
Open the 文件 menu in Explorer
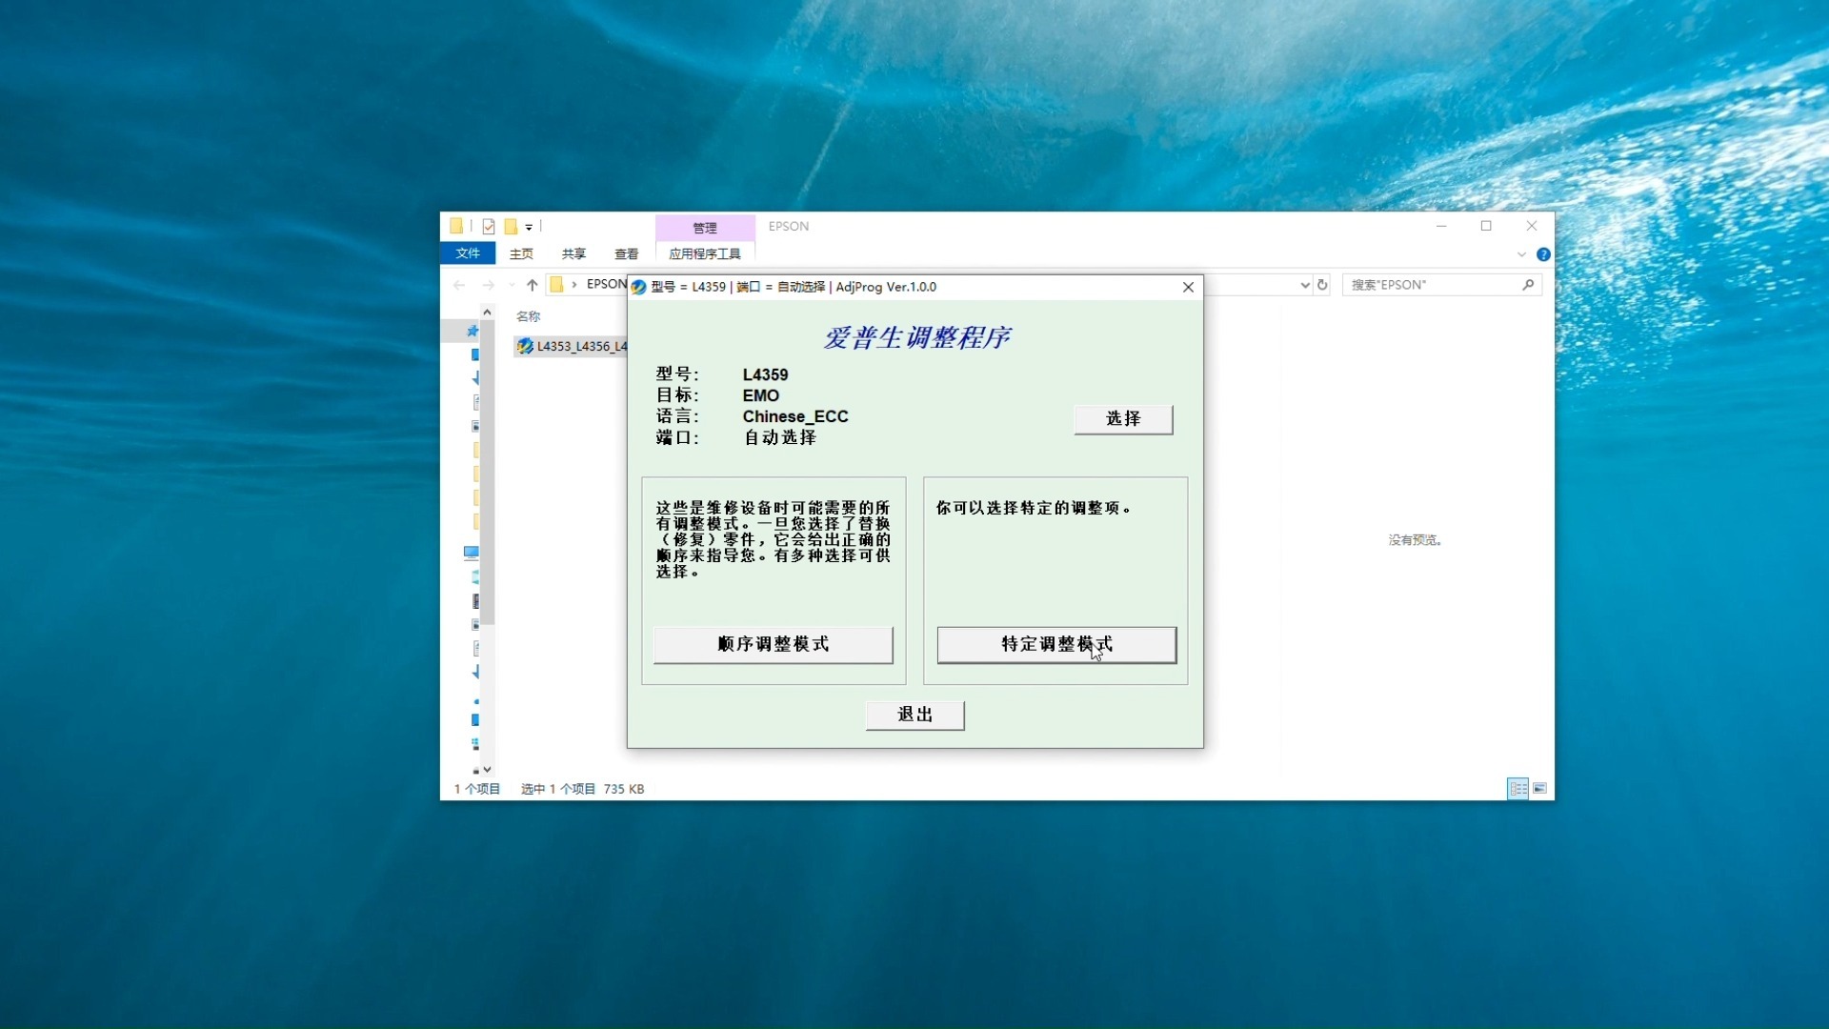[468, 253]
